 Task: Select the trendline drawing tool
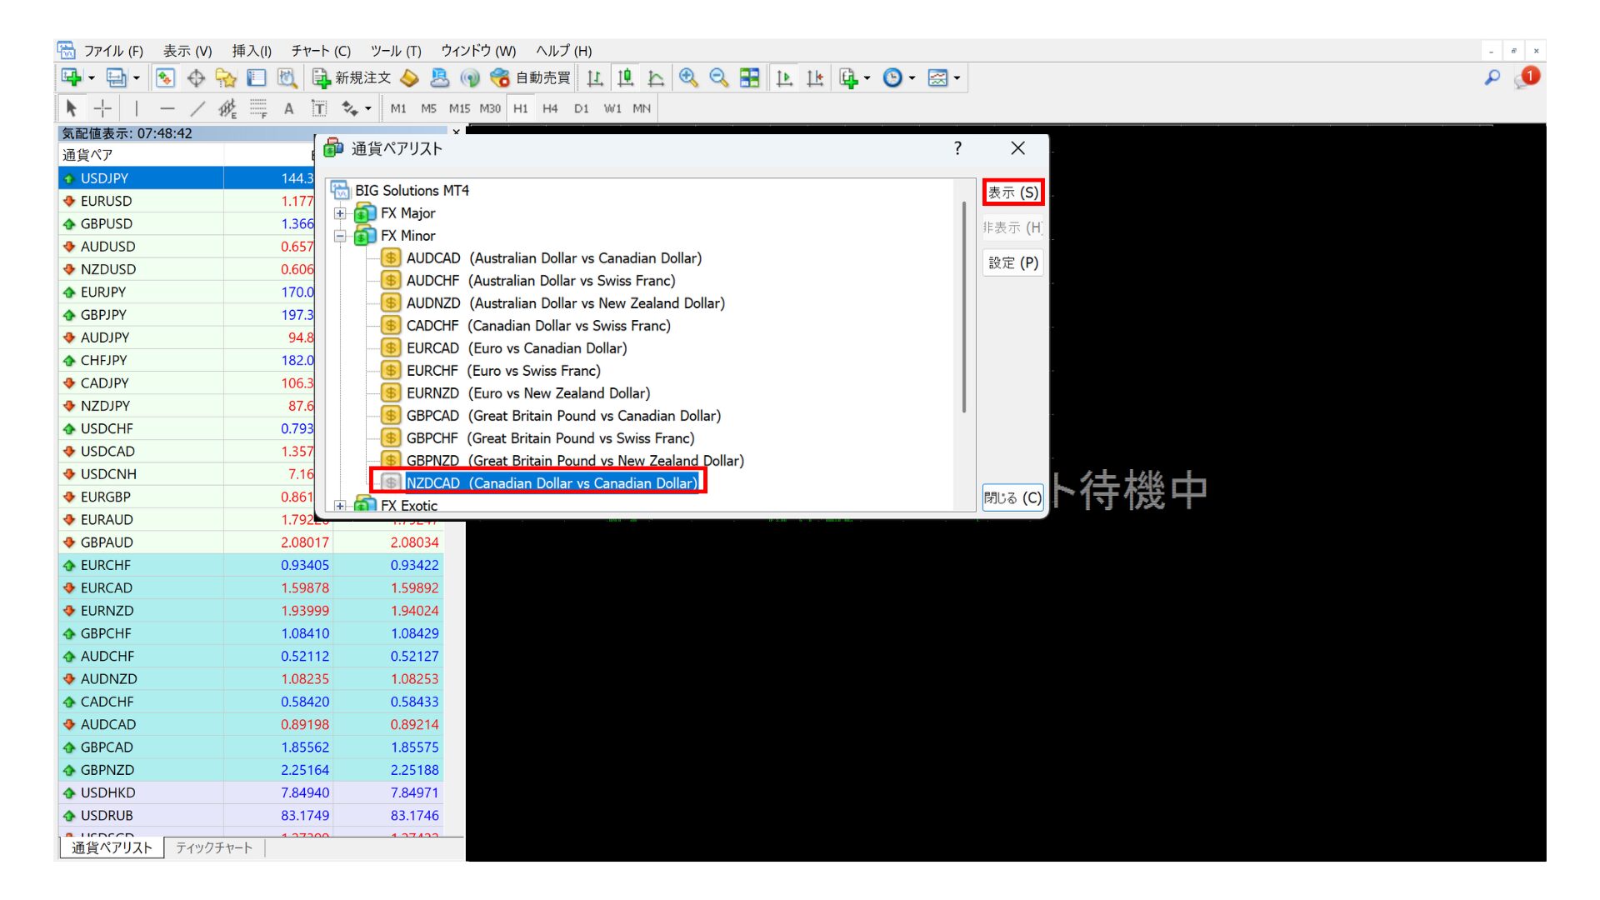coord(197,108)
